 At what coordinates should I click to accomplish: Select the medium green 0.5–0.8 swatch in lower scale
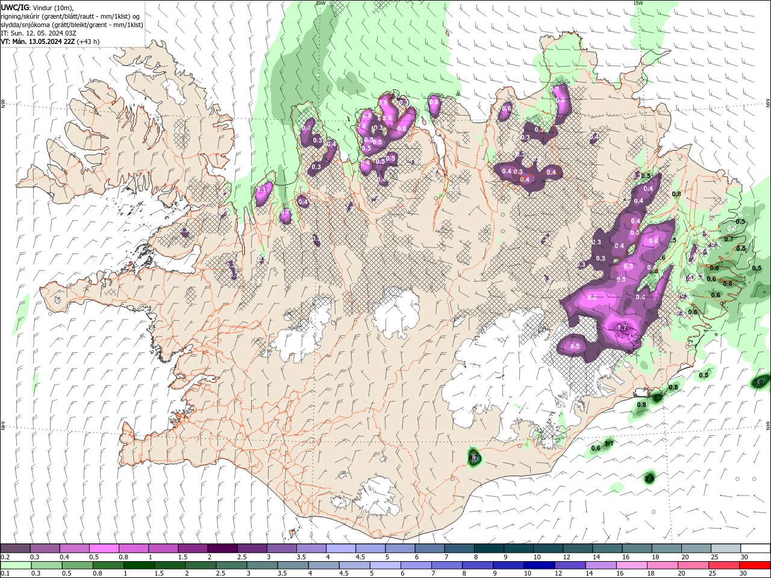pos(78,565)
